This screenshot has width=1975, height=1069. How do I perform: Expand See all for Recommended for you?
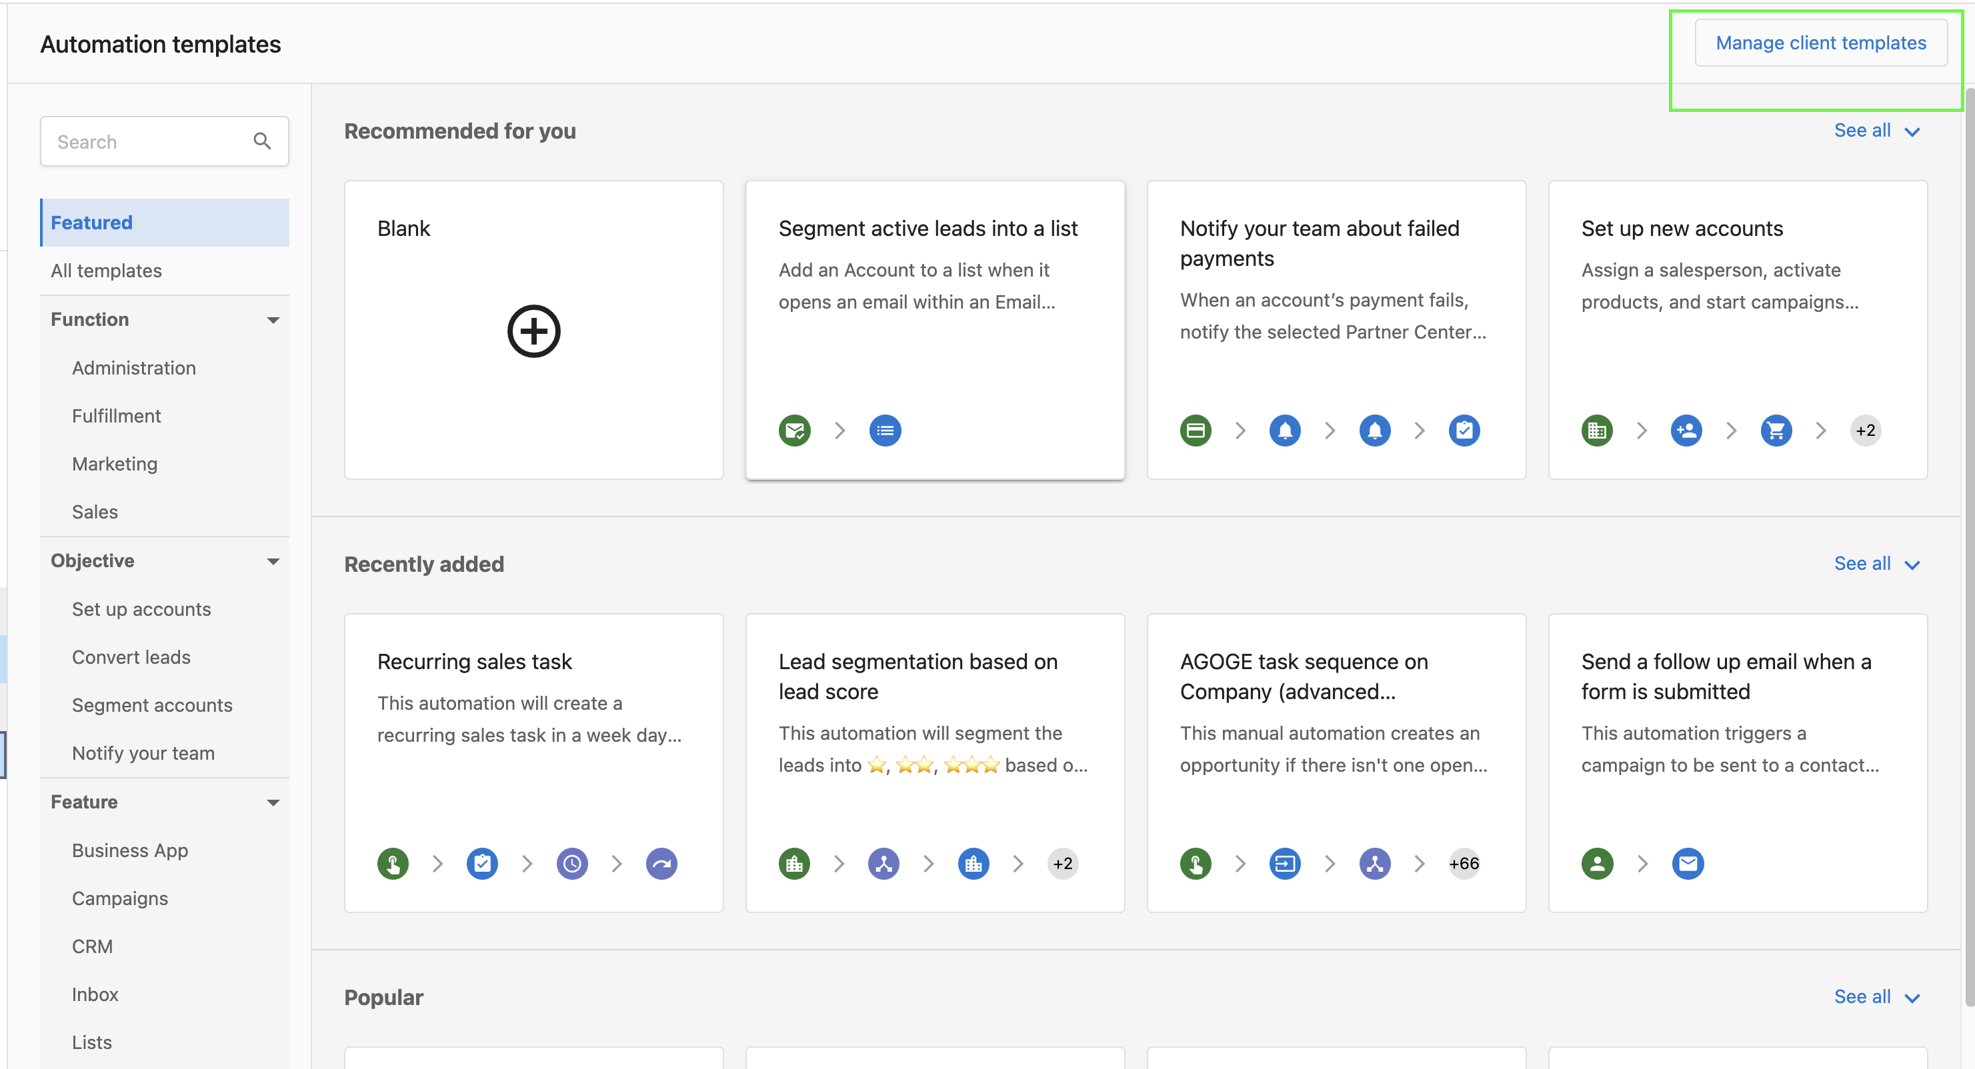[x=1877, y=131]
